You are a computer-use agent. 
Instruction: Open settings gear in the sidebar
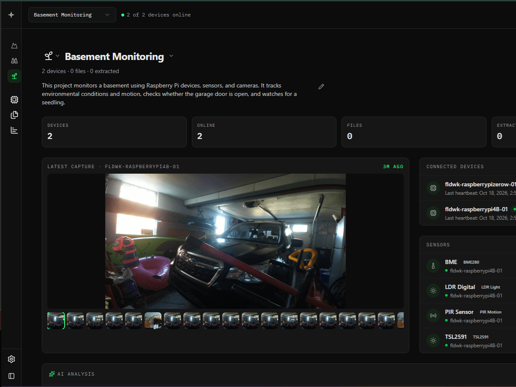coord(11,359)
